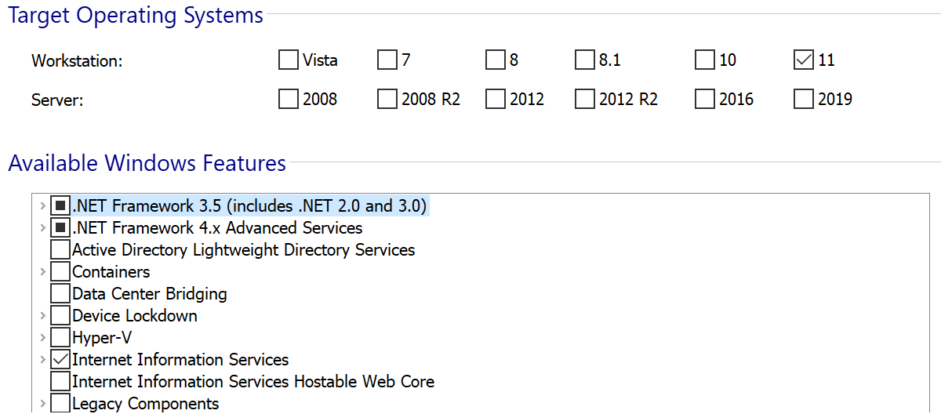941x414 pixels.
Task: Check IIS Hostable Web Core checkbox
Action: 60,382
